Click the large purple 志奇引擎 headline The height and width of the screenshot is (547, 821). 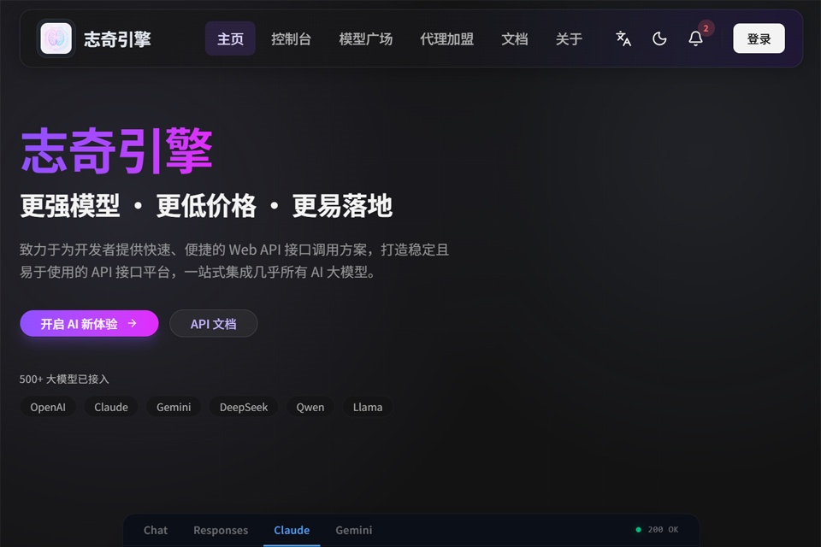coord(117,150)
